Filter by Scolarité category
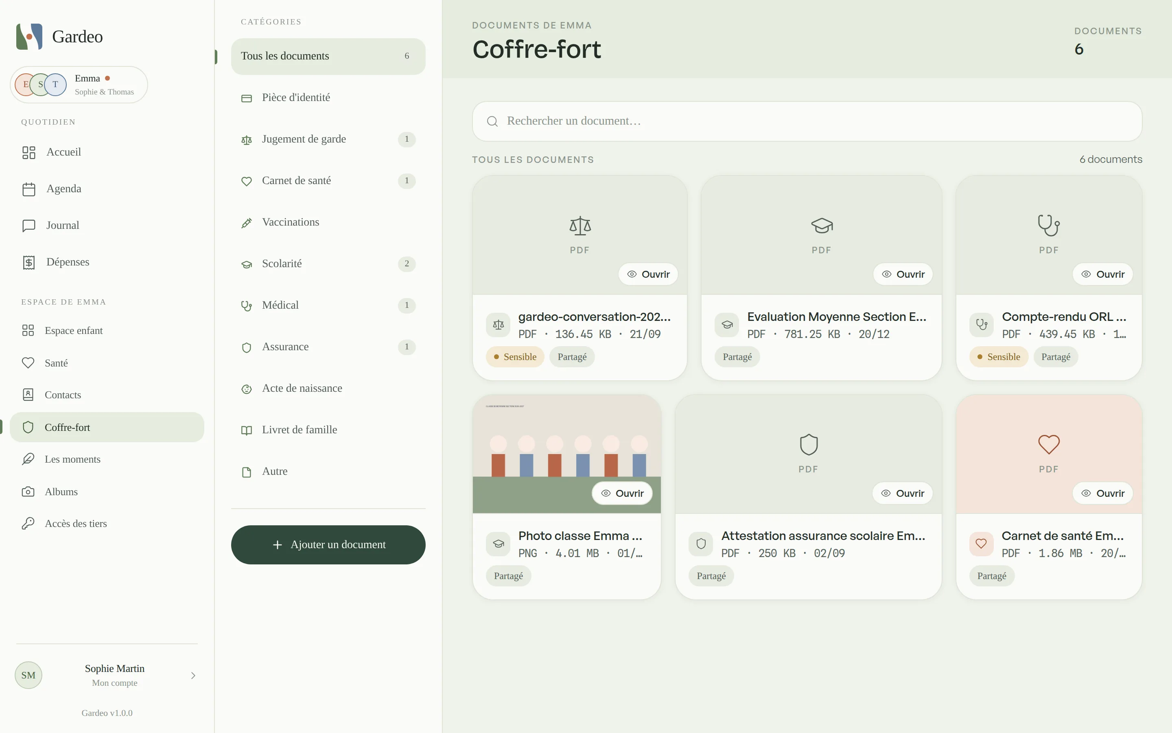Viewport: 1172px width, 733px height. (328, 264)
